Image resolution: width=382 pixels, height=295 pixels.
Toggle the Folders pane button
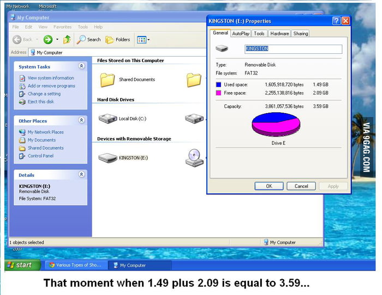coord(118,40)
